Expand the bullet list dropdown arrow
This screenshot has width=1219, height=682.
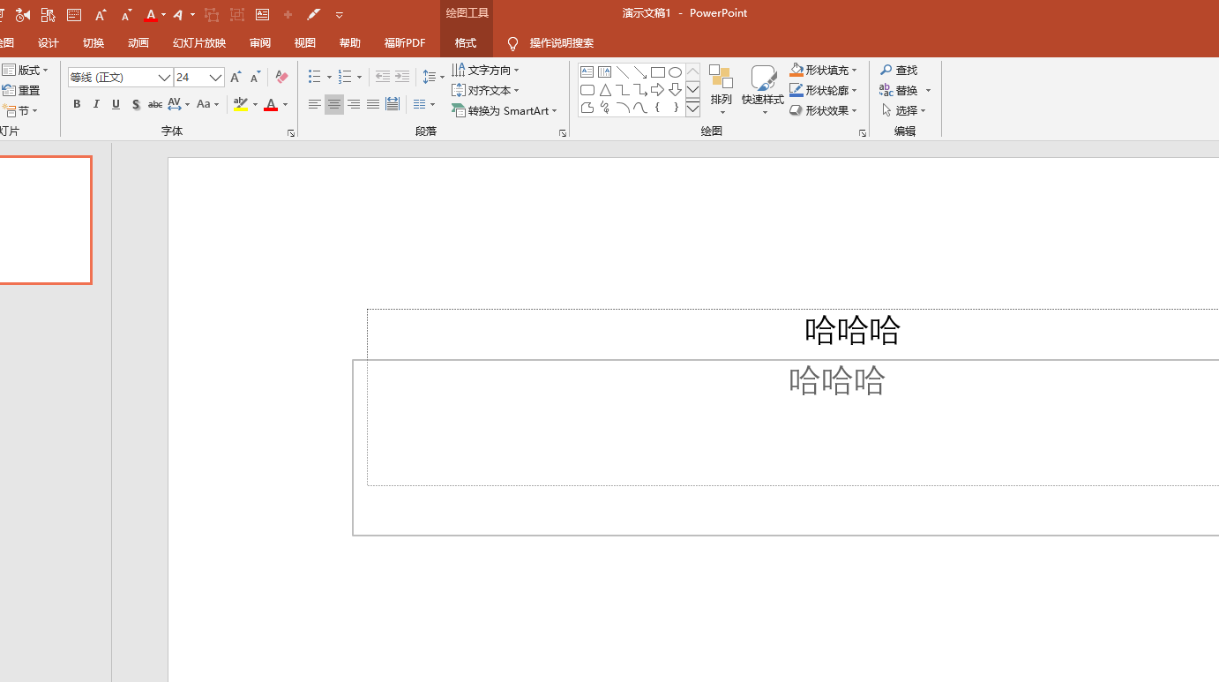pyautogui.click(x=329, y=78)
